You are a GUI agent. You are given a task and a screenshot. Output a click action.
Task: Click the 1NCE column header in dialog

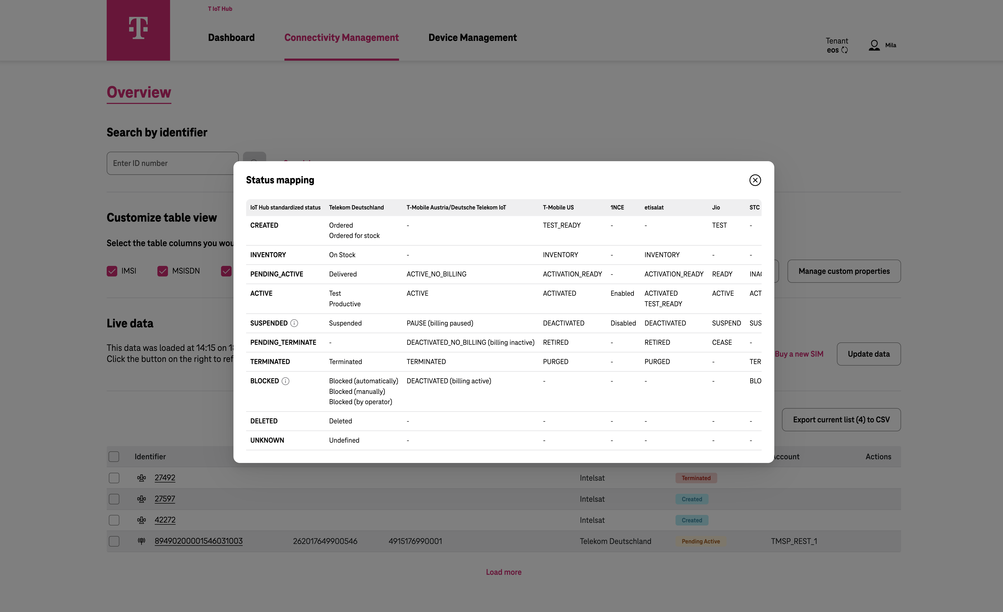point(617,207)
